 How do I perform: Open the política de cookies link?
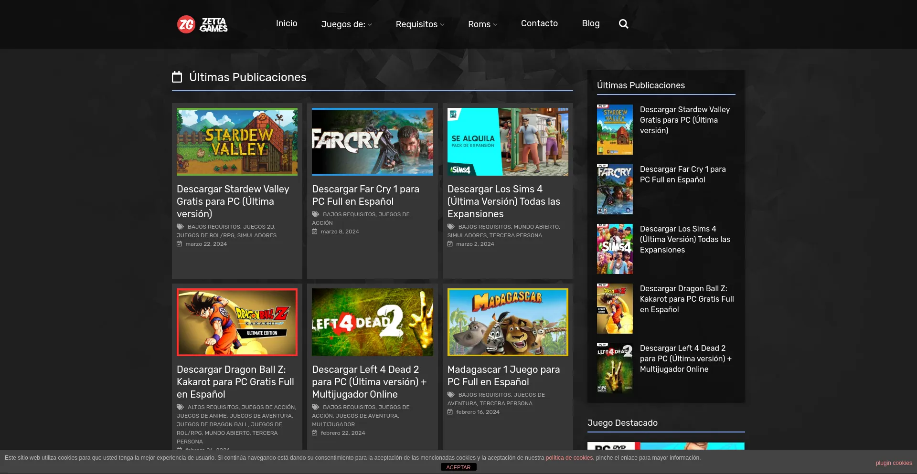click(569, 458)
